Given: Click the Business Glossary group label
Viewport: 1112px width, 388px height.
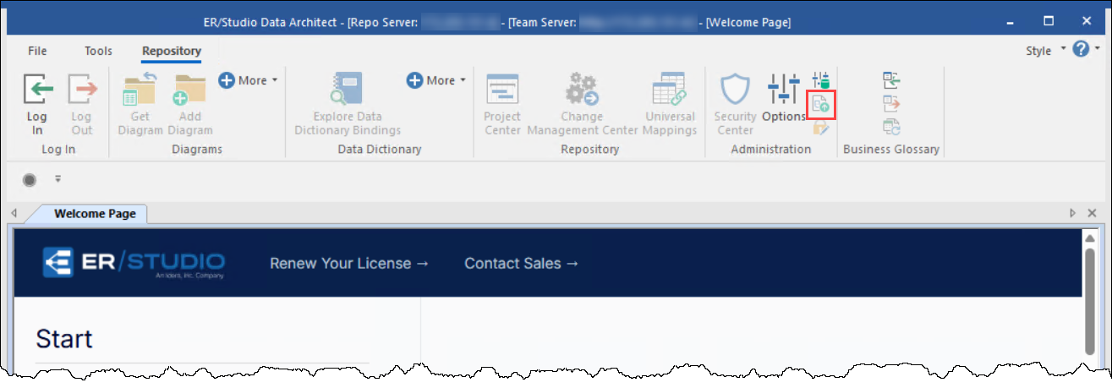Looking at the screenshot, I should (x=891, y=150).
